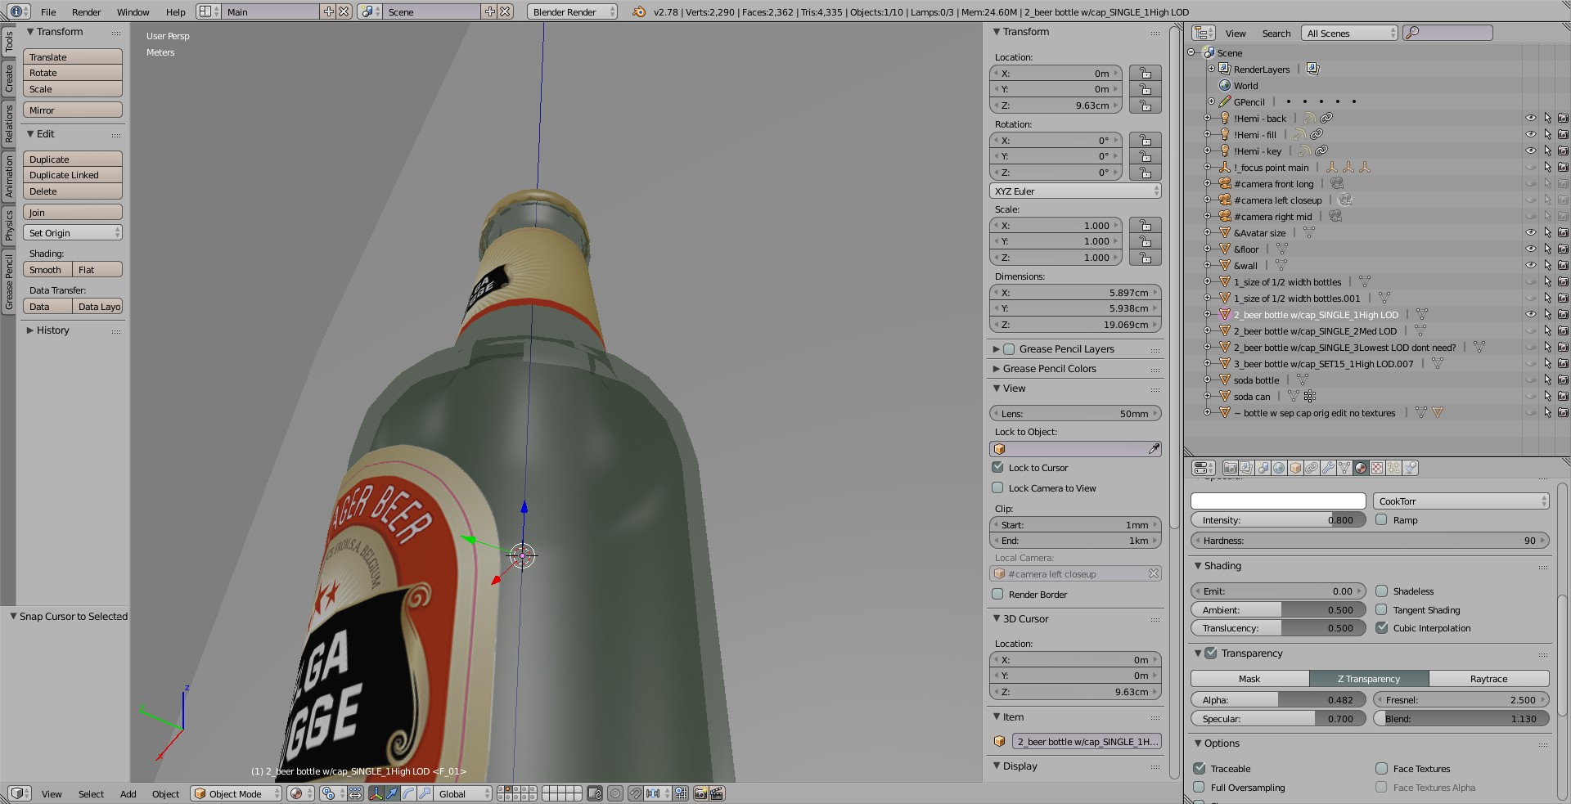
Task: Open the Blender Render engine dropdown
Action: tap(572, 11)
